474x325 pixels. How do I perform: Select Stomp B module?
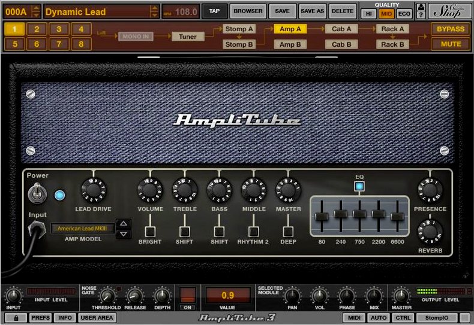click(239, 44)
